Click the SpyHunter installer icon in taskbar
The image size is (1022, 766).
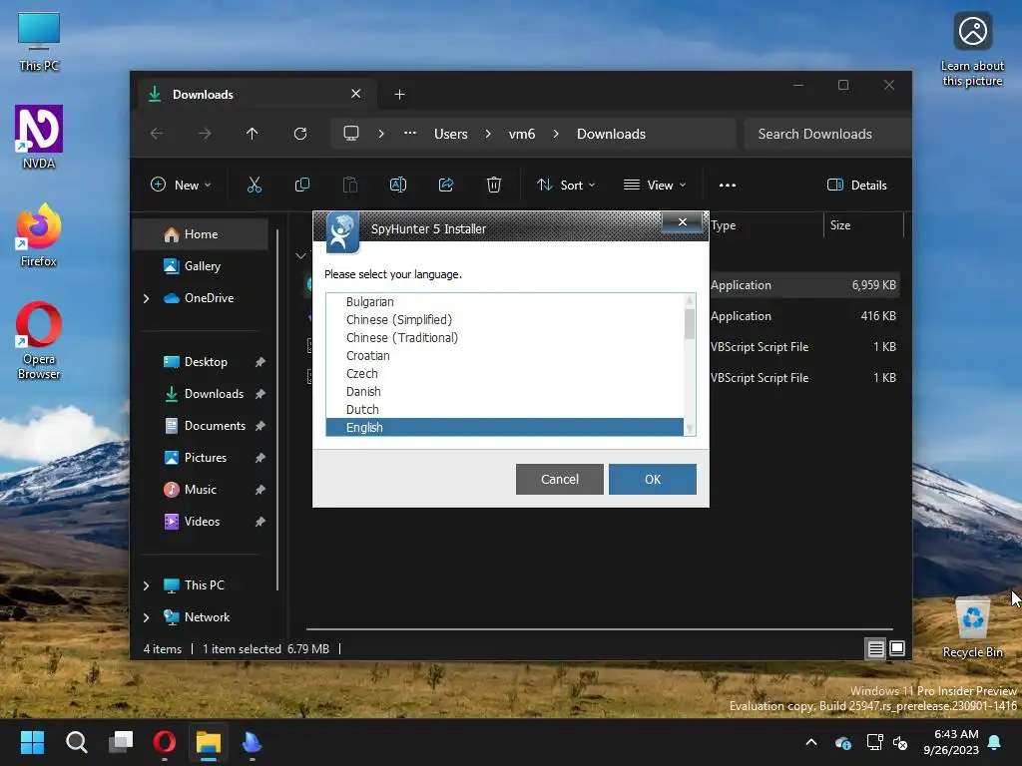pyautogui.click(x=253, y=742)
